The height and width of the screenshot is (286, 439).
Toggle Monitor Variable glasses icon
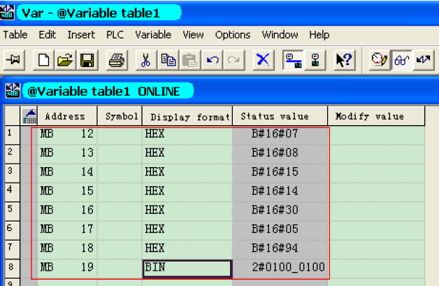click(x=401, y=60)
